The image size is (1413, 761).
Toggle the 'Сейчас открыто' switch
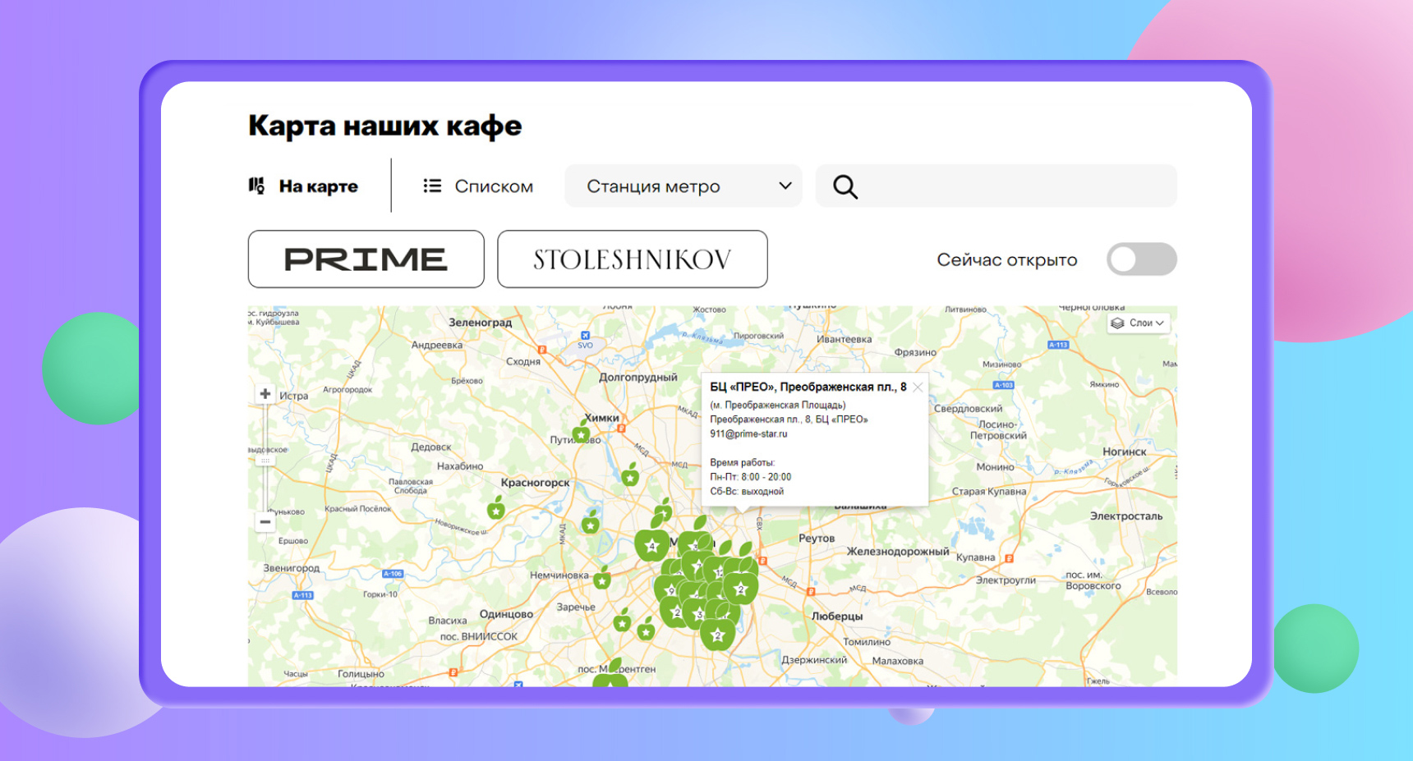point(1141,259)
